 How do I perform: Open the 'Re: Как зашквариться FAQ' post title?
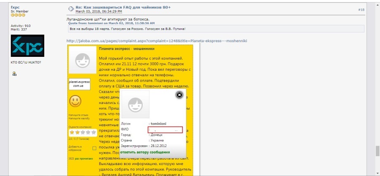(x=123, y=7)
